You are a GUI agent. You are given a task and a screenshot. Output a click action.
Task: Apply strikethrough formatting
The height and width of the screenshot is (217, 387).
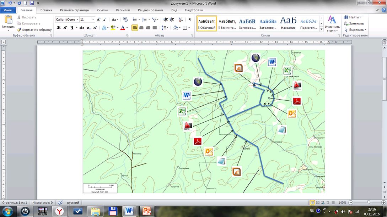click(82, 28)
